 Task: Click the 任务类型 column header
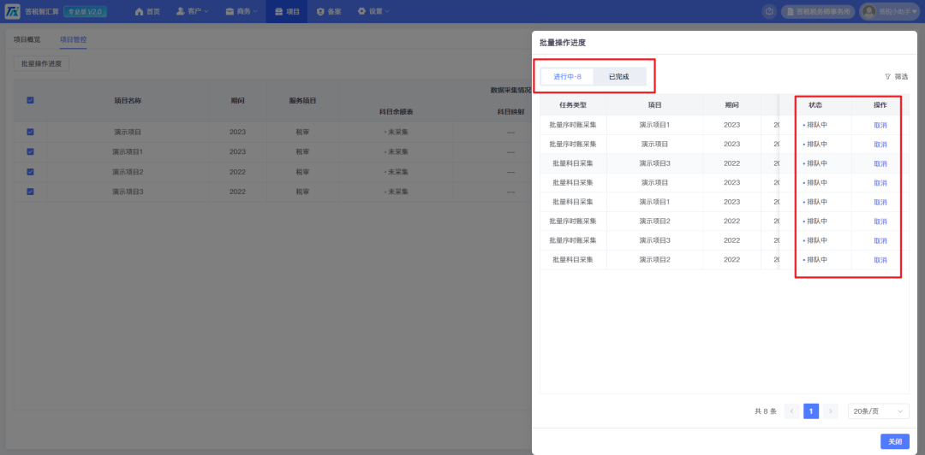click(573, 105)
